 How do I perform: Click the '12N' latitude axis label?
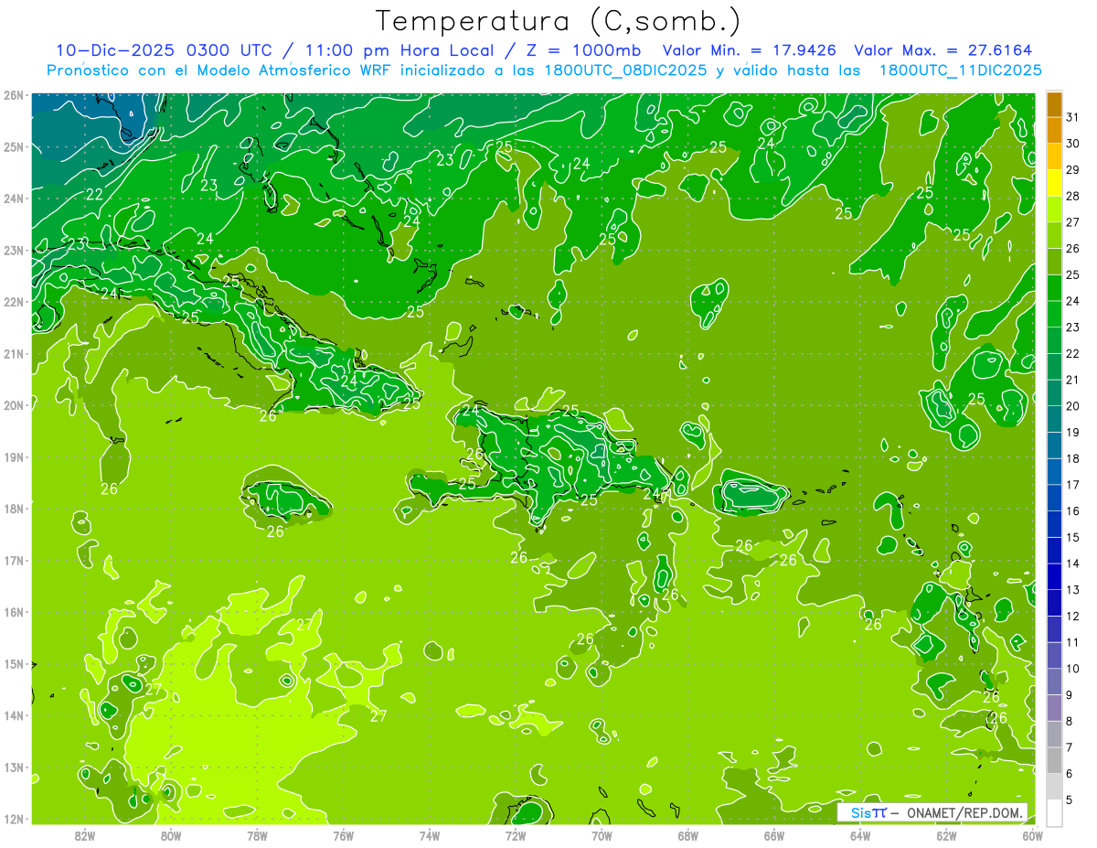click(x=13, y=819)
